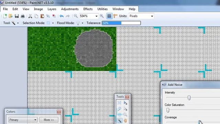Click the Crop to Selection icon
Screen dimensions: 220x124
pyautogui.click(x=48, y=16)
